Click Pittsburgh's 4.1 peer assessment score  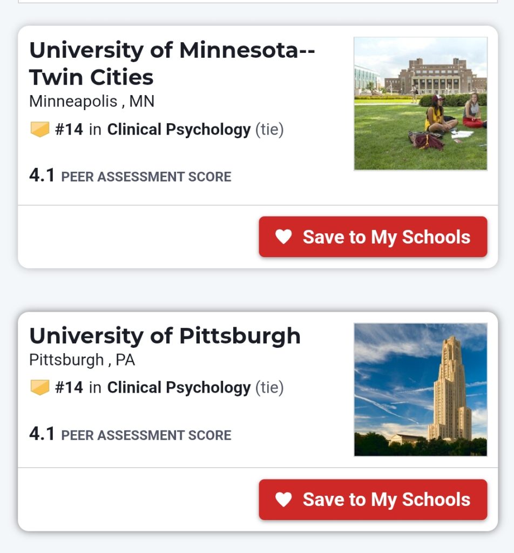point(42,434)
